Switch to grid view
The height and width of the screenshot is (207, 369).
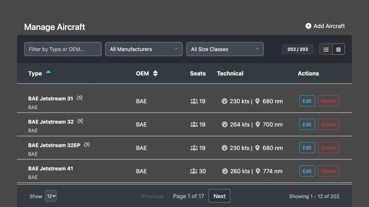(338, 49)
